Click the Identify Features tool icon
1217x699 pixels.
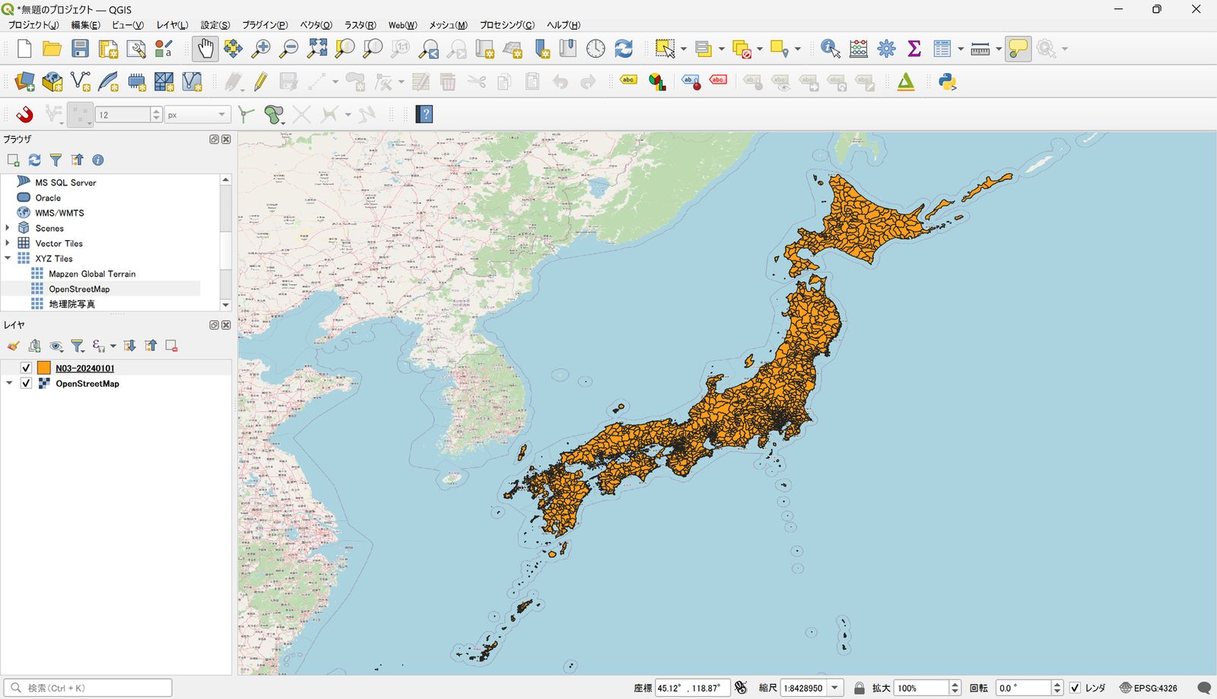[x=831, y=49]
